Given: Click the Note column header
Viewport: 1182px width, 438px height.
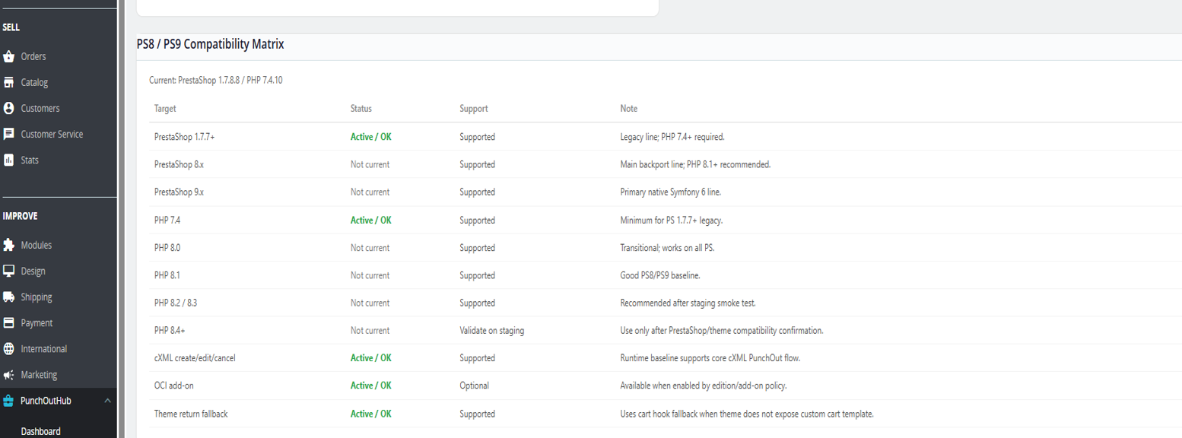Looking at the screenshot, I should [629, 109].
